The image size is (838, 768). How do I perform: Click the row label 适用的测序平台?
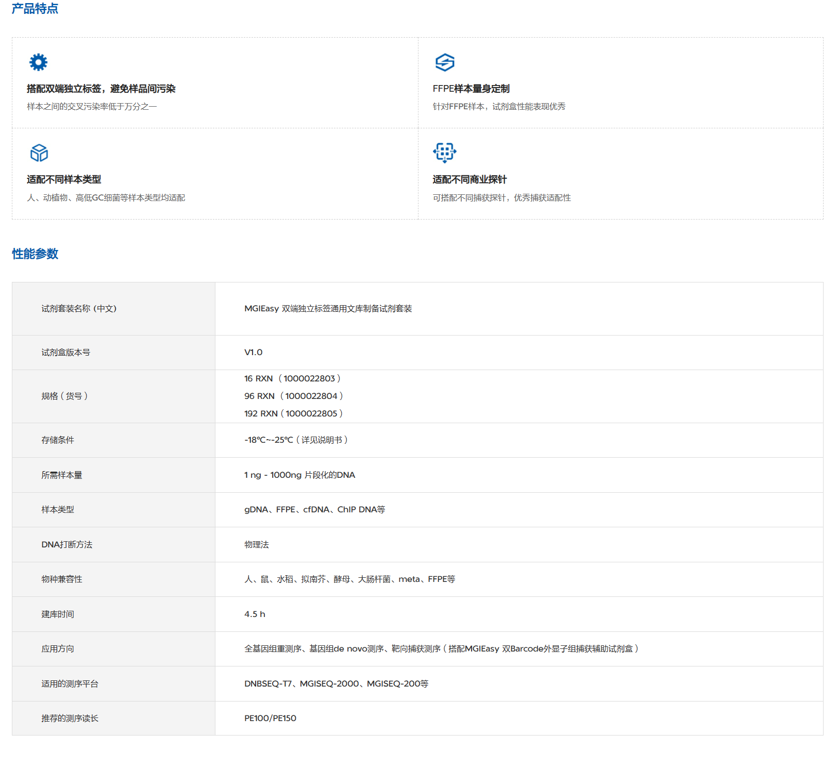click(x=70, y=684)
